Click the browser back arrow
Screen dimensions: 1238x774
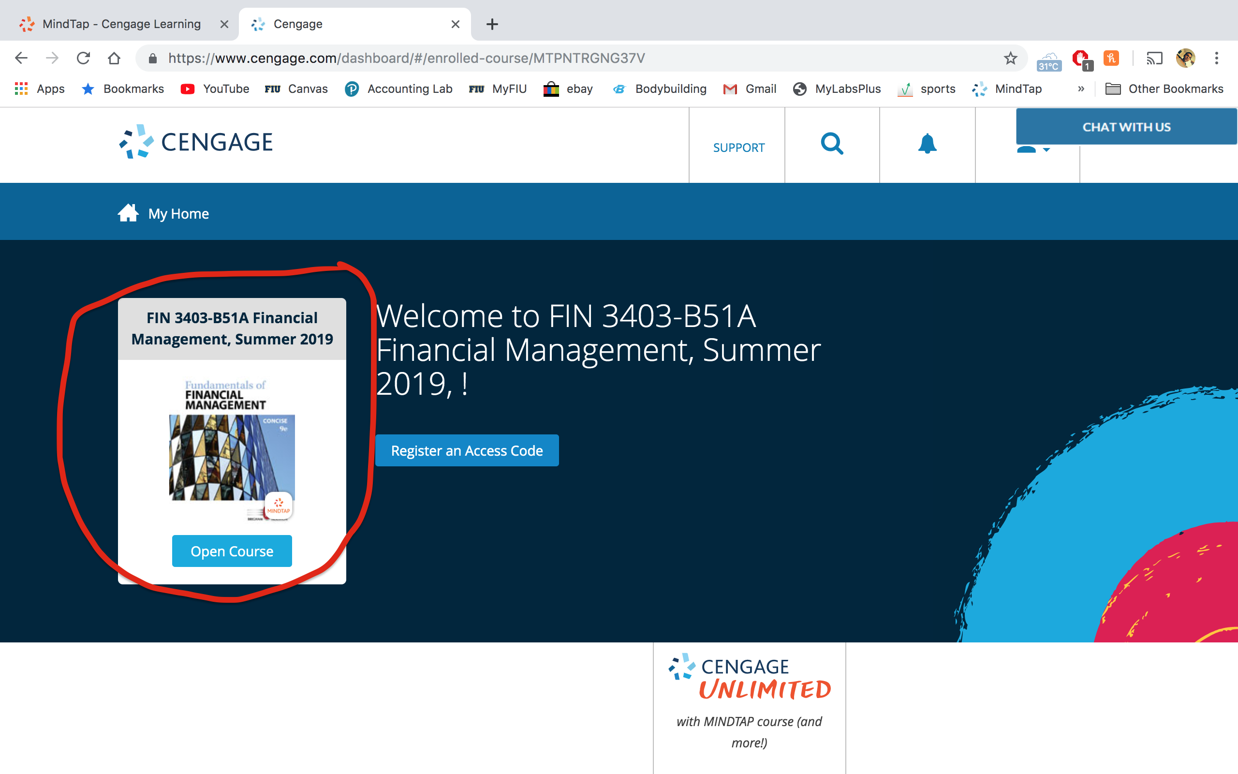(x=21, y=58)
